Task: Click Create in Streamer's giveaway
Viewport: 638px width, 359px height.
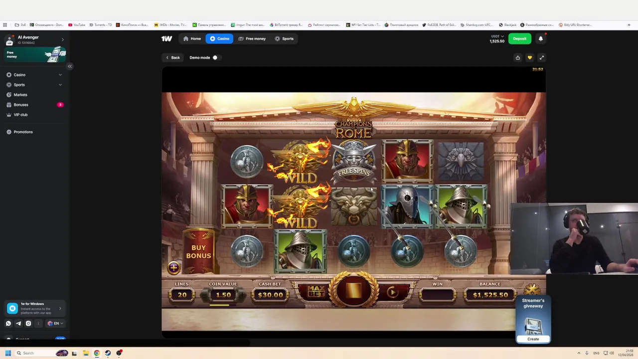Action: tap(533, 339)
